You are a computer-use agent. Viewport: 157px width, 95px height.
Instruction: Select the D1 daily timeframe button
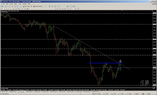[73, 9]
